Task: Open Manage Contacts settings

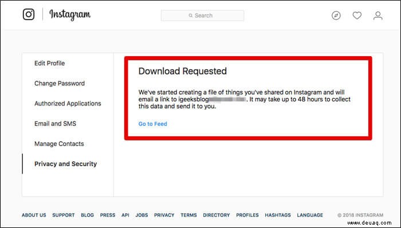Action: 59,144
